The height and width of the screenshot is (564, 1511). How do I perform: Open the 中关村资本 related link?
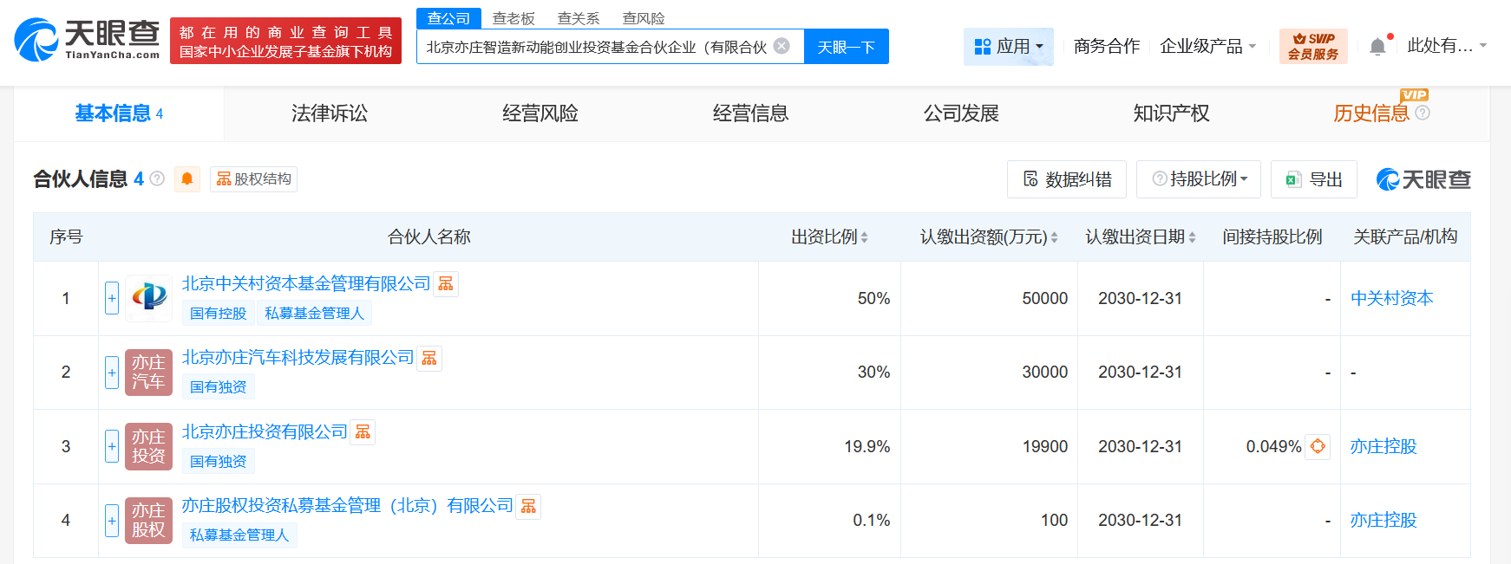[x=1391, y=298]
